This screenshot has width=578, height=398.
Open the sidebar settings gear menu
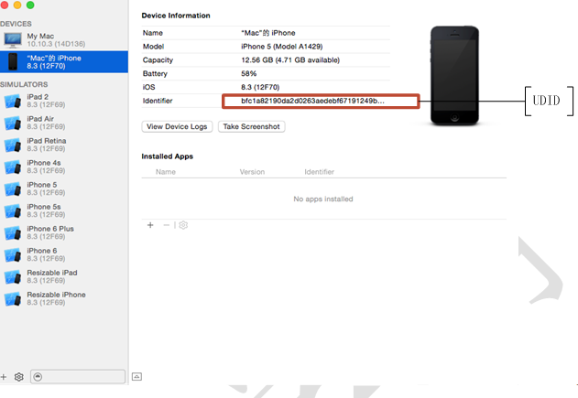(19, 377)
